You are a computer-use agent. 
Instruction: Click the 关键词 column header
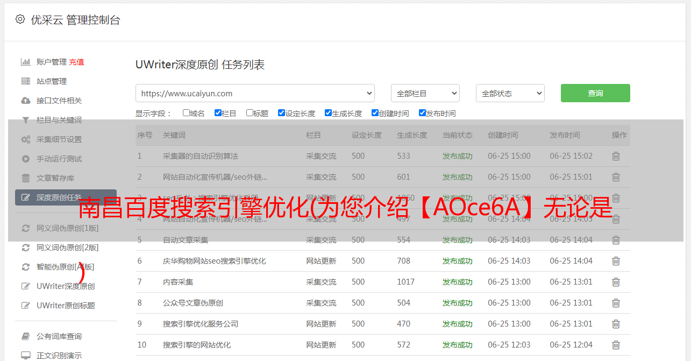click(174, 135)
